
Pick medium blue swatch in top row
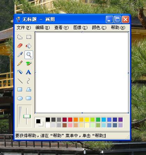[109, 120]
